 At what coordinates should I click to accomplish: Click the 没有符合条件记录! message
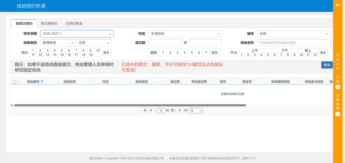(233, 94)
